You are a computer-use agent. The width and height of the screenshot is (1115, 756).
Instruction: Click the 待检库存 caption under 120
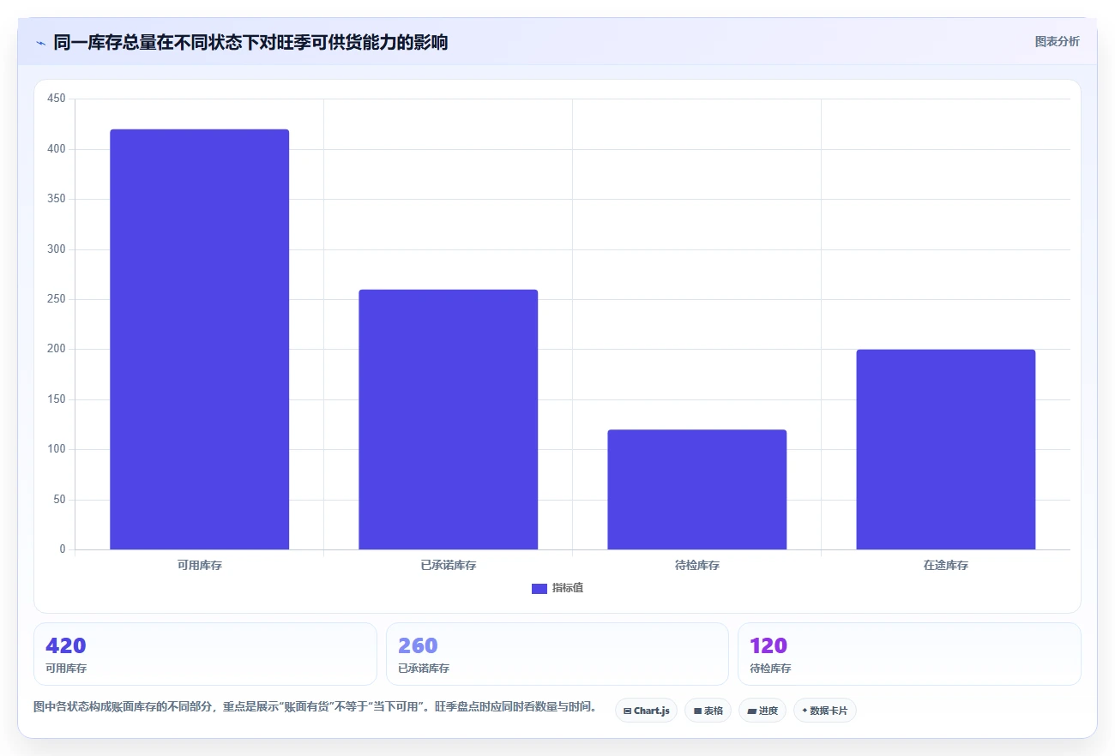click(x=770, y=669)
